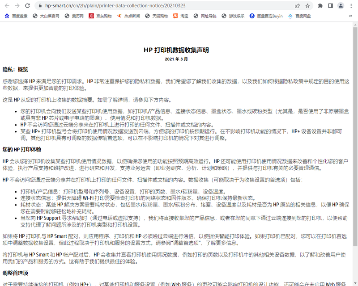Click the 淘宝 bookmark icon
The image size is (358, 286).
[x=176, y=16]
